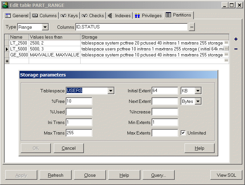This screenshot has width=245, height=185.
Task: Go to the Indexes tab
Action: pos(120,15)
